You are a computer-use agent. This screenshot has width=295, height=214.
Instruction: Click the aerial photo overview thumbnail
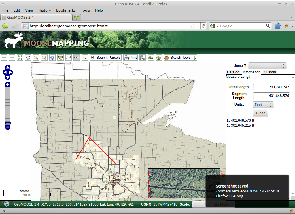[x=184, y=183]
